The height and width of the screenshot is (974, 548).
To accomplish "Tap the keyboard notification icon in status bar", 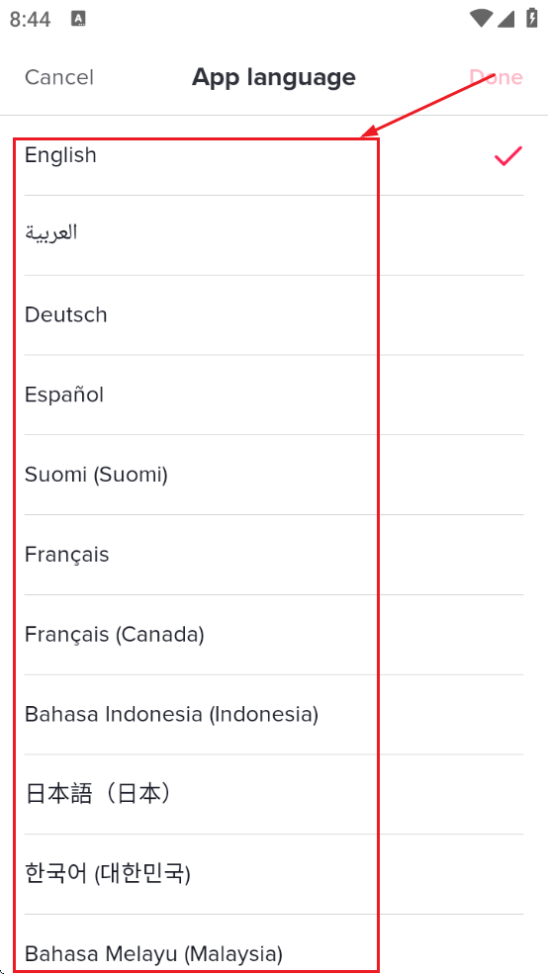I will 78,19.
